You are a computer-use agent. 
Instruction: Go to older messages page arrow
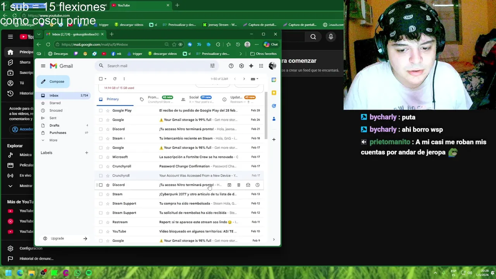(x=244, y=79)
